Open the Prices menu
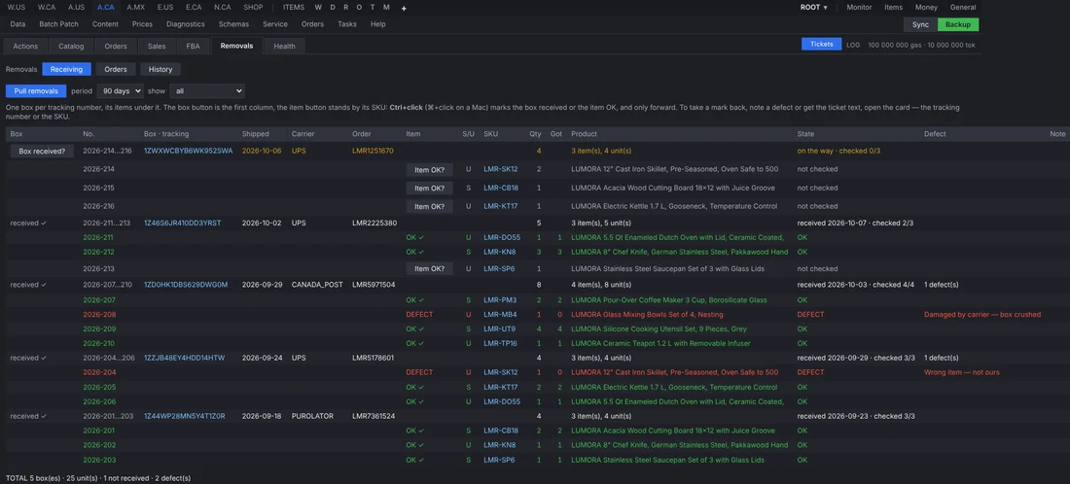This screenshot has height=484, width=1070. pyautogui.click(x=143, y=24)
